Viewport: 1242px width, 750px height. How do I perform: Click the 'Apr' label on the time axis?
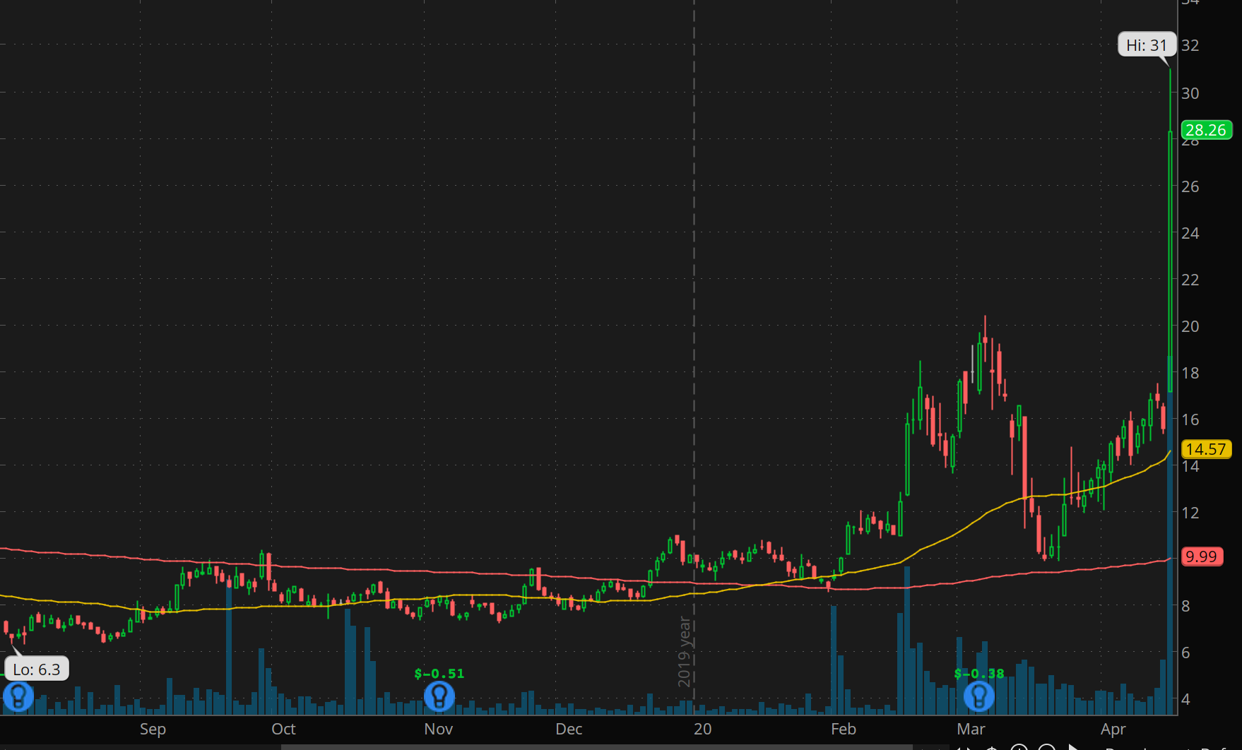[x=1114, y=729]
